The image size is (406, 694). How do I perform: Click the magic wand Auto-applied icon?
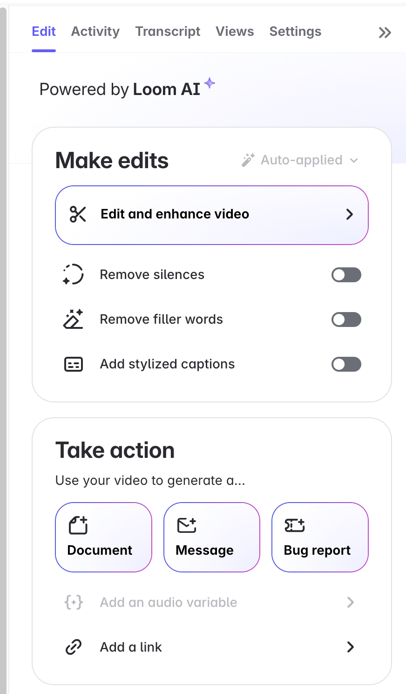click(248, 160)
